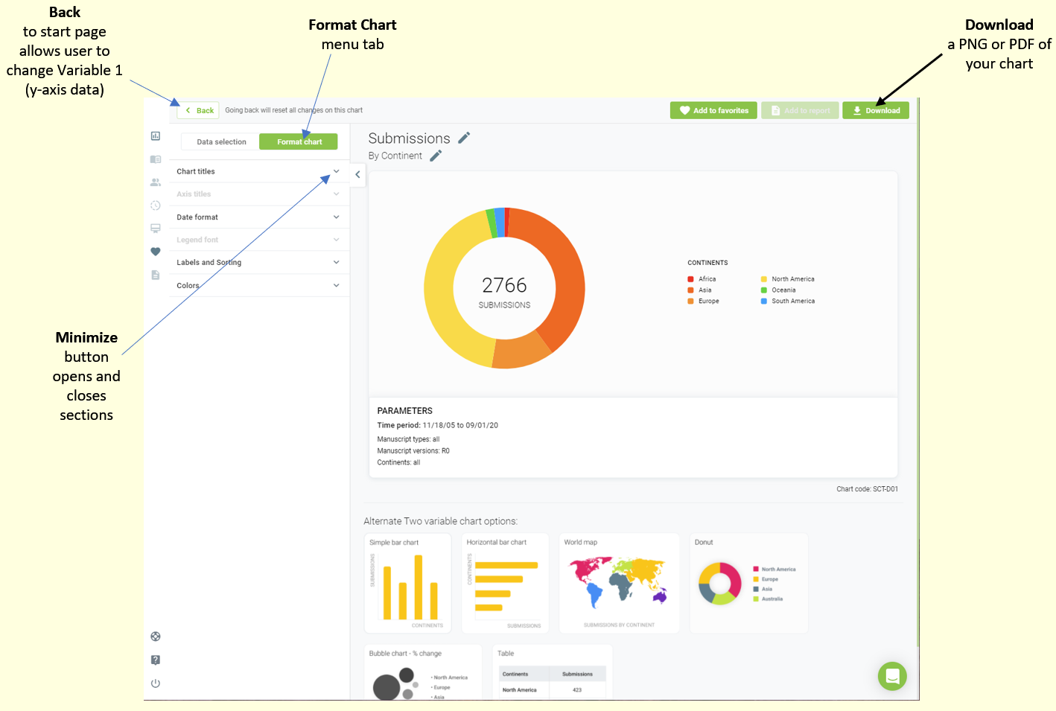
Task: Toggle the Europe legend entry
Action: click(703, 302)
